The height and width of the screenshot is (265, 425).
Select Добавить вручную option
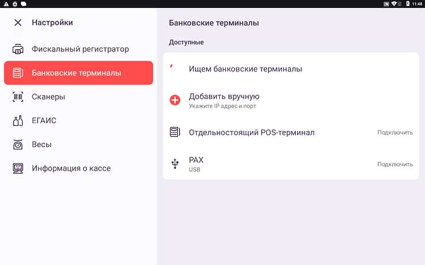pyautogui.click(x=291, y=100)
